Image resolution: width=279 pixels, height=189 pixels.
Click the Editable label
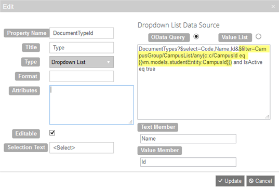(26, 134)
